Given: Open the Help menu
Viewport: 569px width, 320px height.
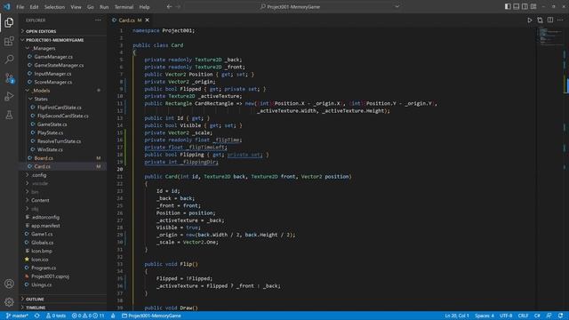Looking at the screenshot, I should [144, 7].
